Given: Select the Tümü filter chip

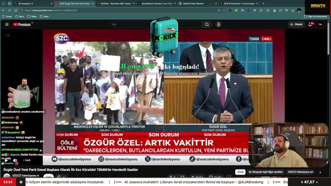Looking at the screenshot, I should 240,172.
